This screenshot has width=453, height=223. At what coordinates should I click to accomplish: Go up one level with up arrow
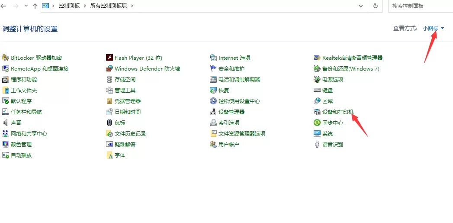pyautogui.click(x=35, y=6)
